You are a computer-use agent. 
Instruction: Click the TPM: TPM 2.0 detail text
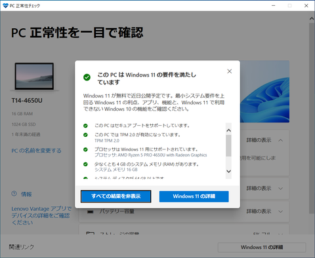pos(107,141)
